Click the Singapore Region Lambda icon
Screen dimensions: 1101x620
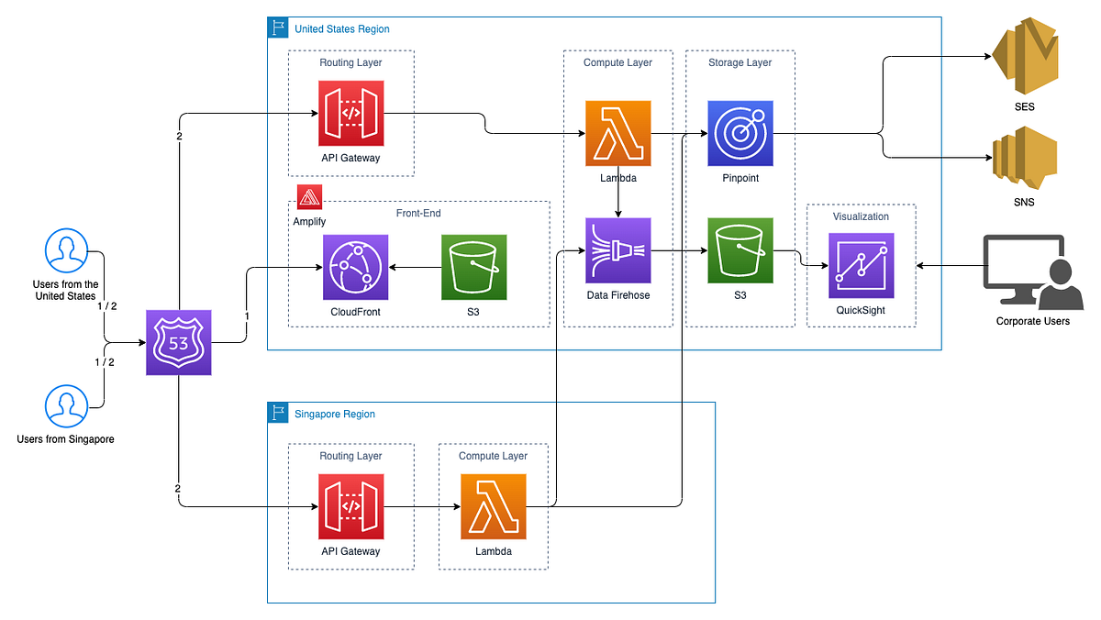pos(494,506)
